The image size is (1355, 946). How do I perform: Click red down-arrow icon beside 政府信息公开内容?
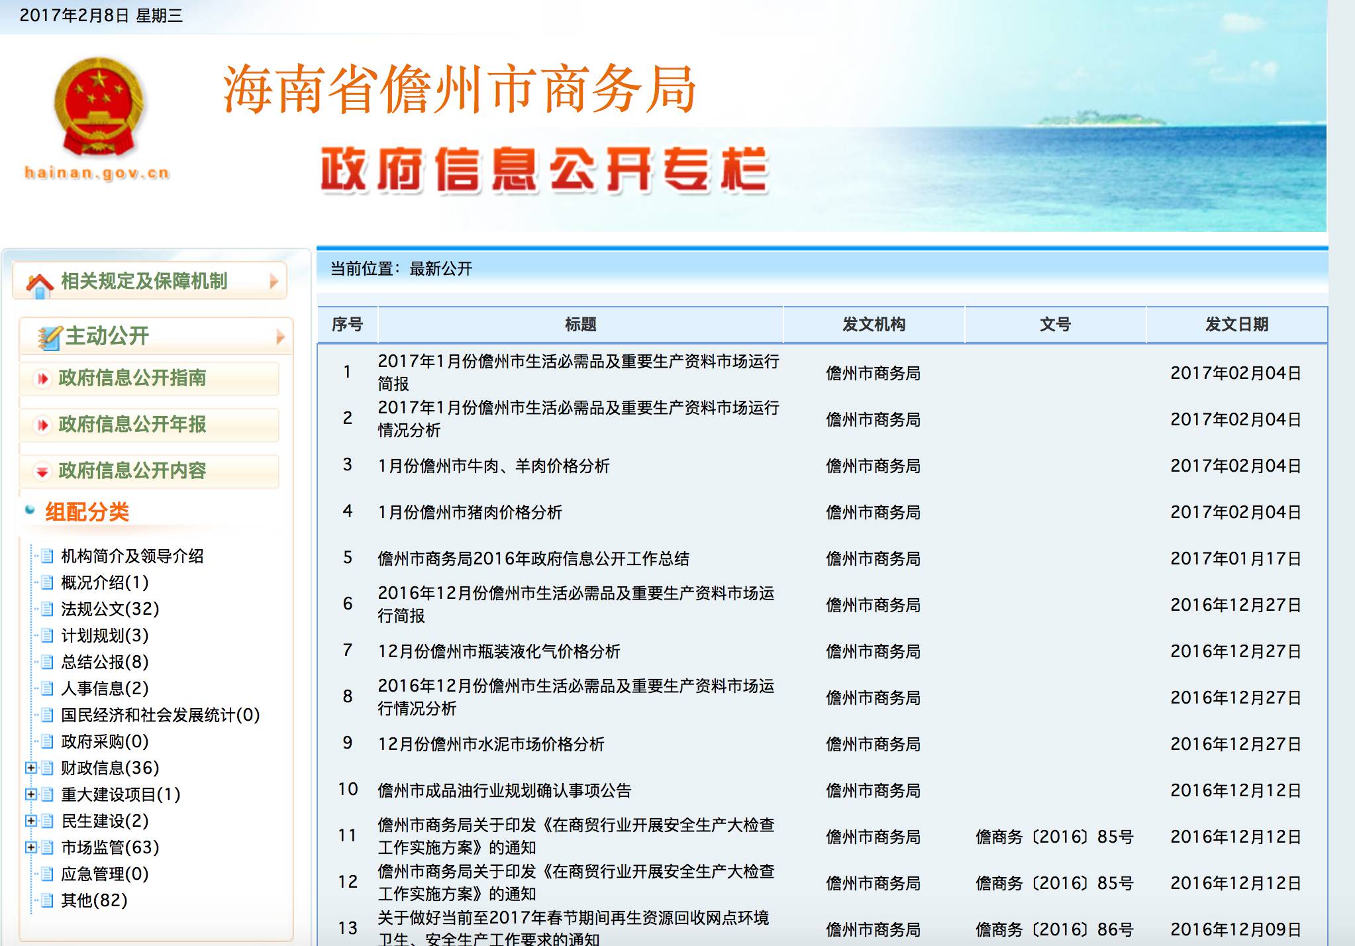coord(43,472)
